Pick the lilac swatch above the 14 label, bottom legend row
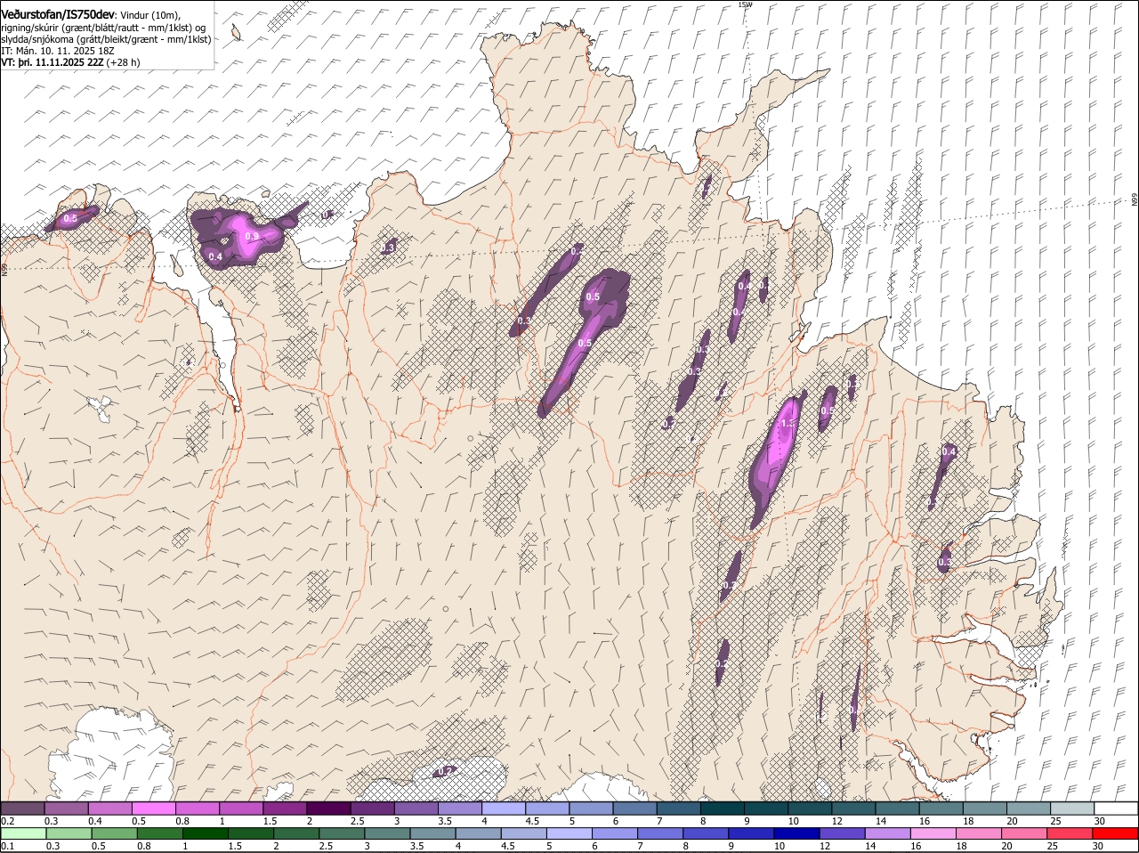Viewport: 1139px width, 853px height. (887, 833)
